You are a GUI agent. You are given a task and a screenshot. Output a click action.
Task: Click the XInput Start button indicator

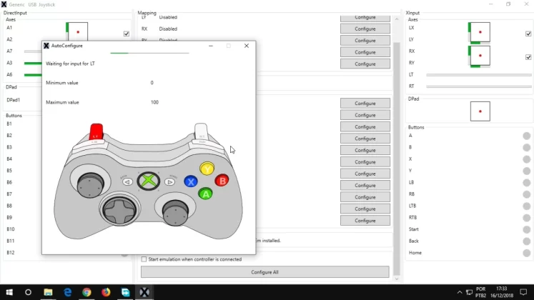(x=527, y=229)
